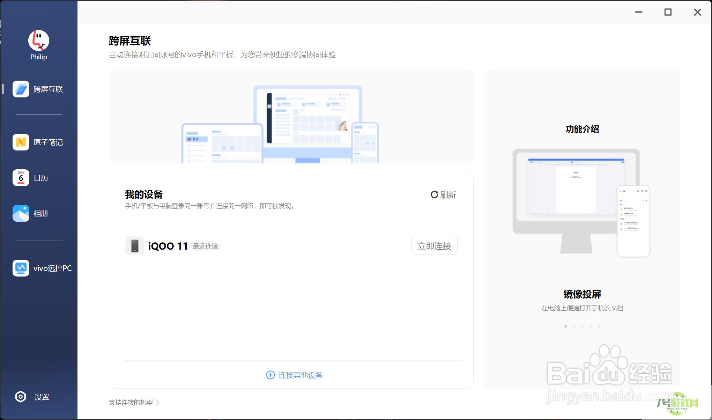Open the 支持连接的机型 link
Screen dimensions: 712x420
[131, 402]
